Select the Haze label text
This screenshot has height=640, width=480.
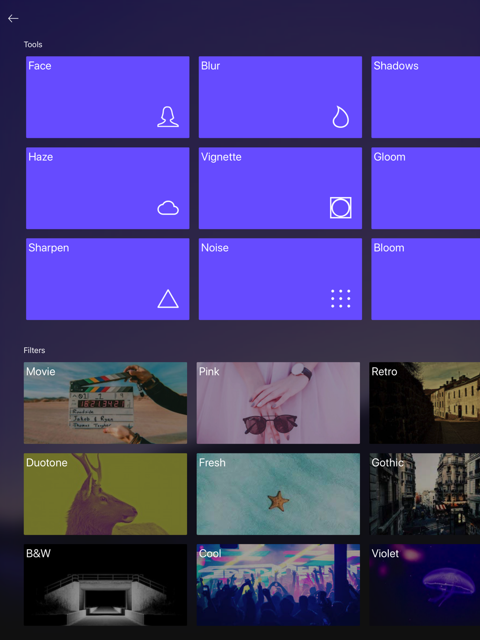coord(41,157)
